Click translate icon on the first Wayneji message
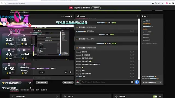Viewport: 175px width, 98px height. pos(131,52)
